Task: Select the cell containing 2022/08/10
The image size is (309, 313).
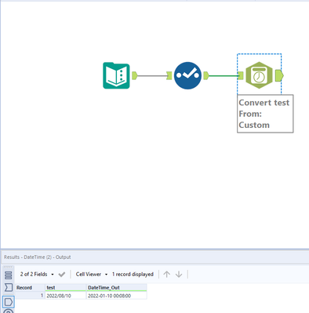Action: (66, 296)
